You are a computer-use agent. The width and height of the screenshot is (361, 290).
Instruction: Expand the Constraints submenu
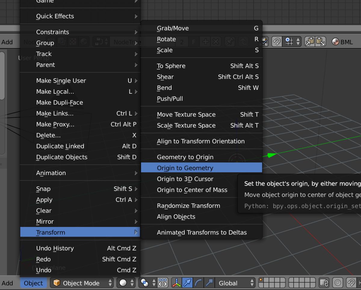tap(80, 32)
